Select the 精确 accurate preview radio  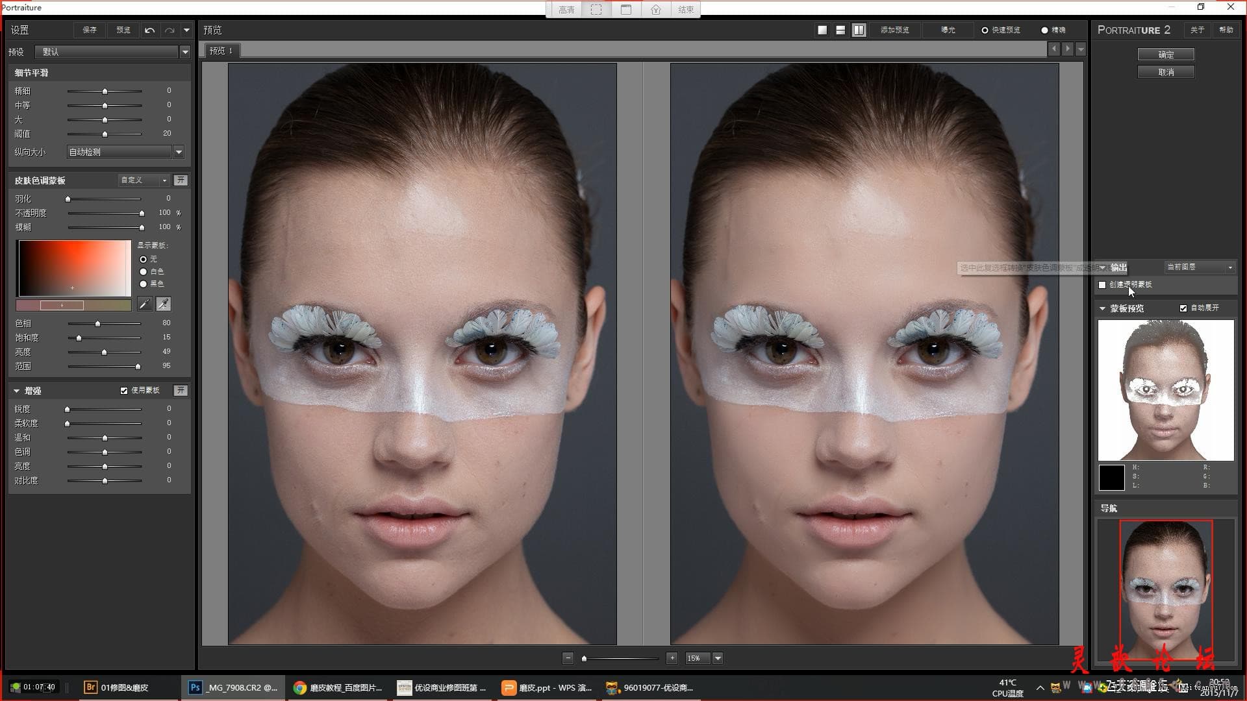1044,31
